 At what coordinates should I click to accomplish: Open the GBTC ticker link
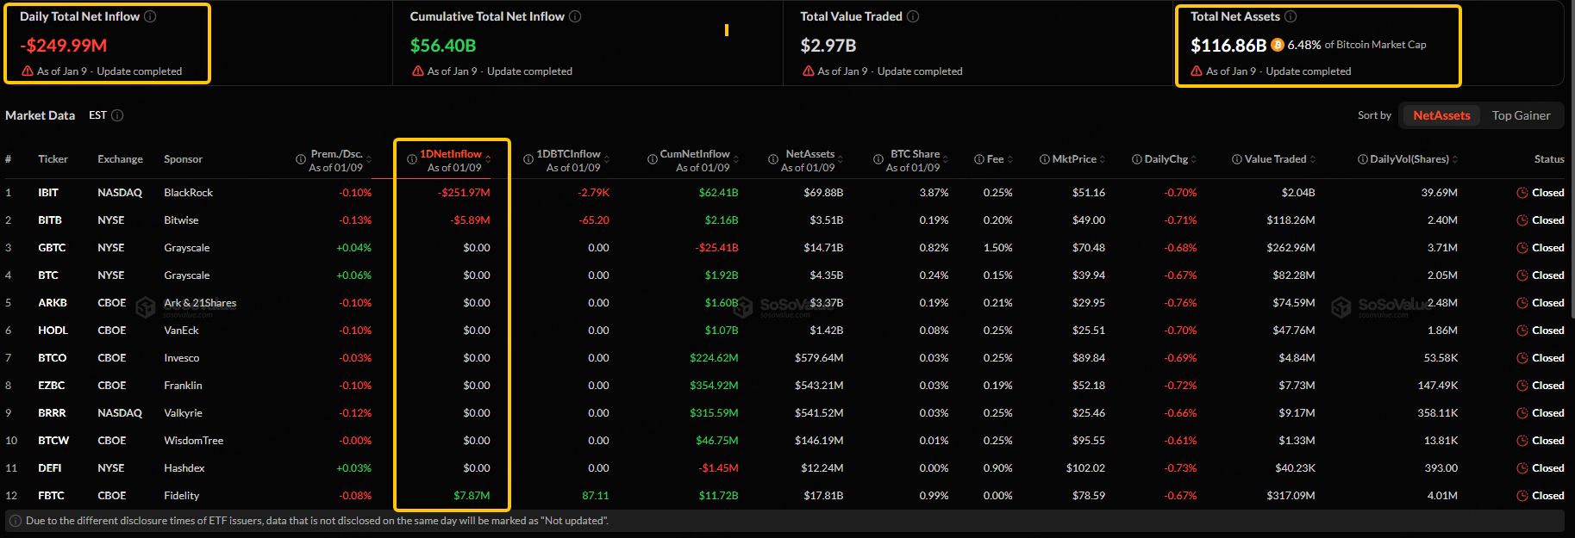coord(52,248)
